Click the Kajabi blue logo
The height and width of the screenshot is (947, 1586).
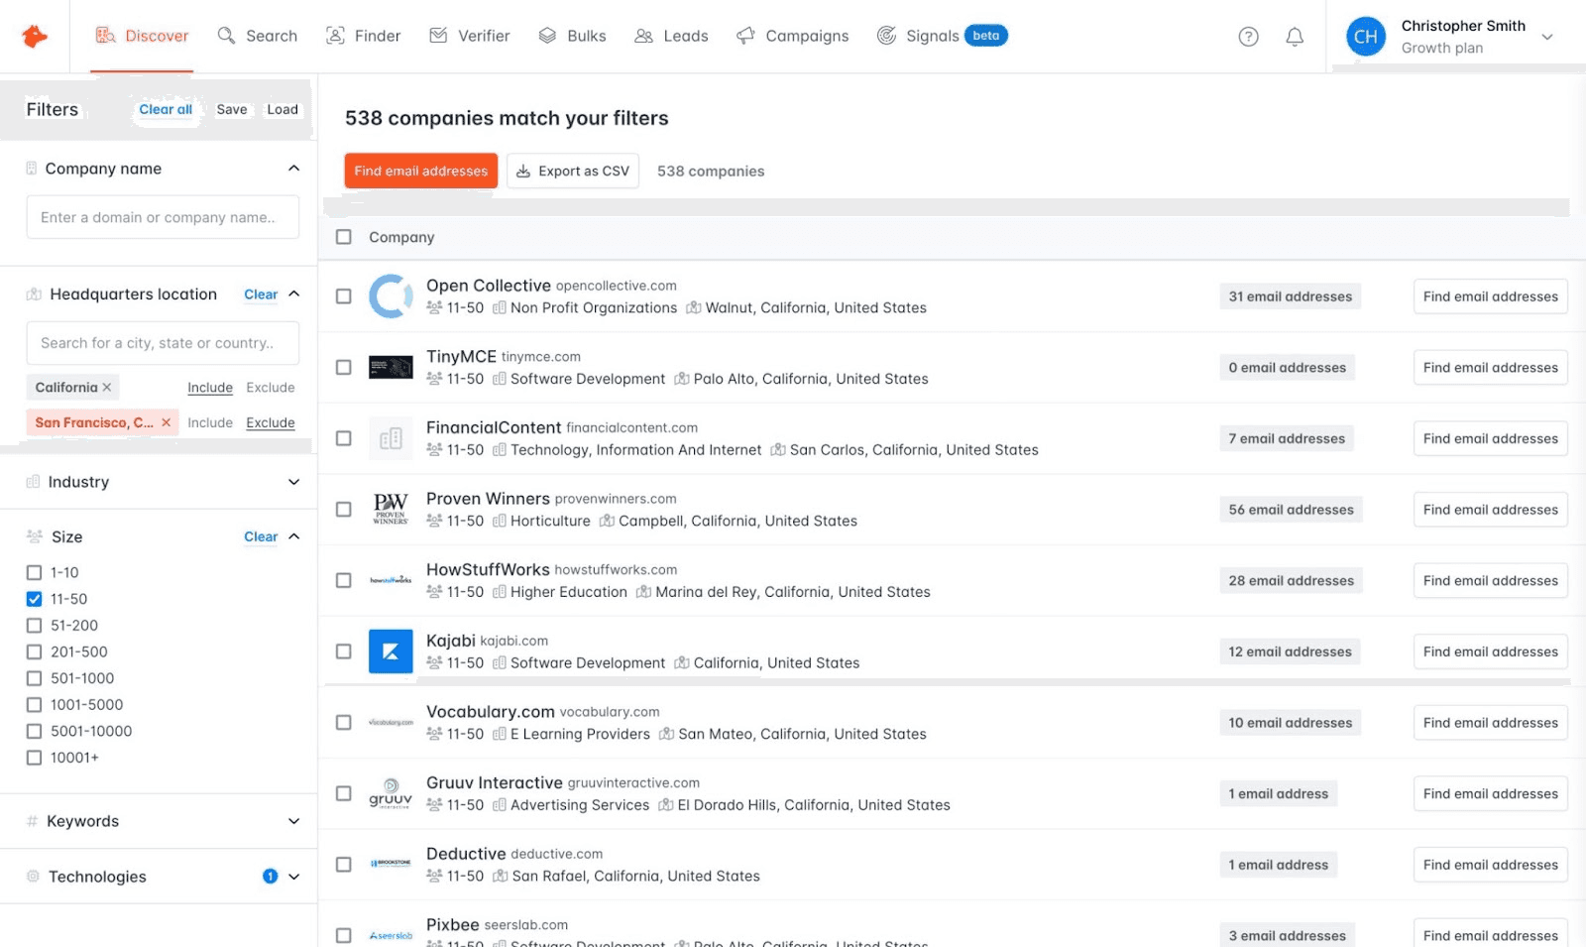(391, 651)
